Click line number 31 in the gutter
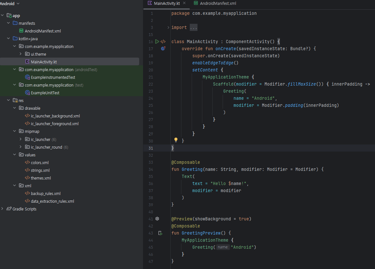 click(151, 148)
